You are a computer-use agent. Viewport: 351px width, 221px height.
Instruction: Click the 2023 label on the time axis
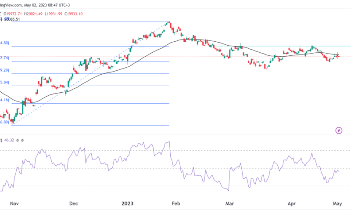127,203
